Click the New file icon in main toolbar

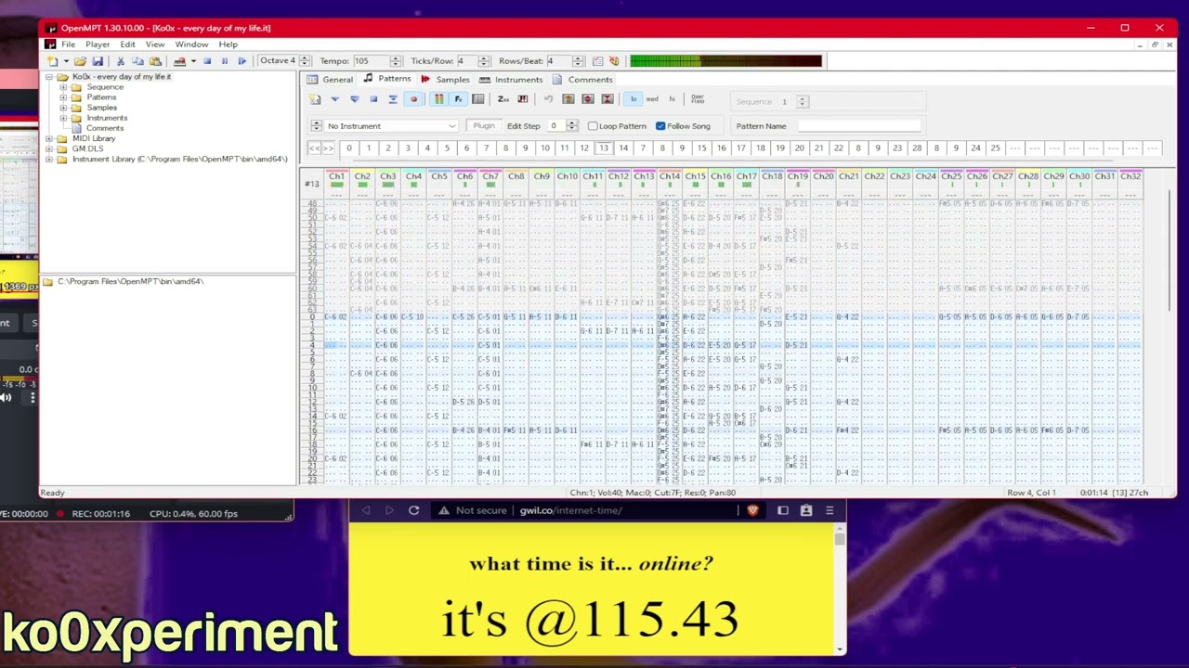53,61
